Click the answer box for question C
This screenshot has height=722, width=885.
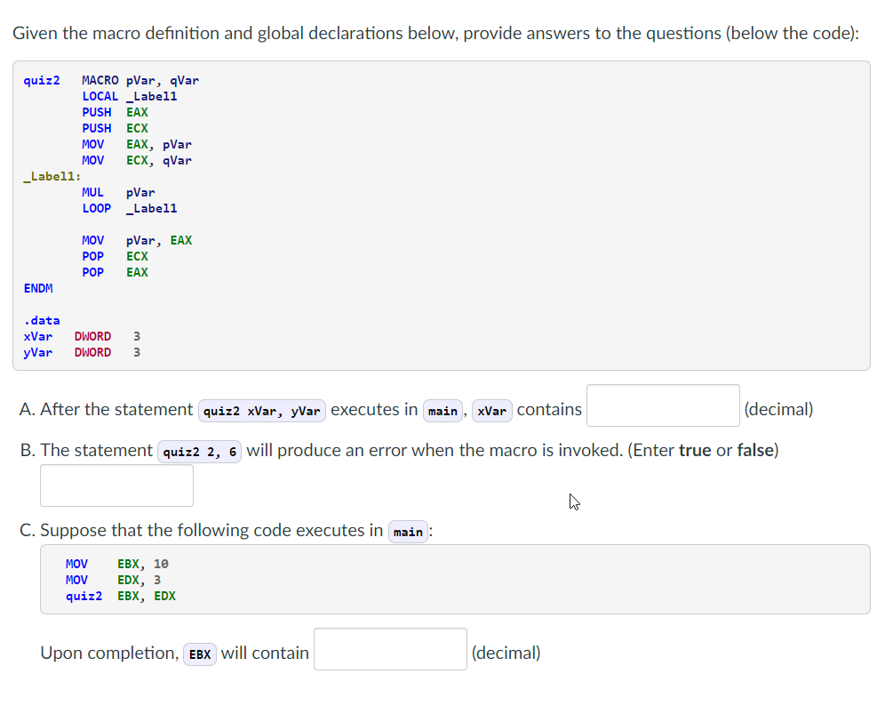[389, 649]
